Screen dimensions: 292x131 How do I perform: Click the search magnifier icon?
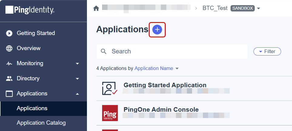click(x=104, y=51)
